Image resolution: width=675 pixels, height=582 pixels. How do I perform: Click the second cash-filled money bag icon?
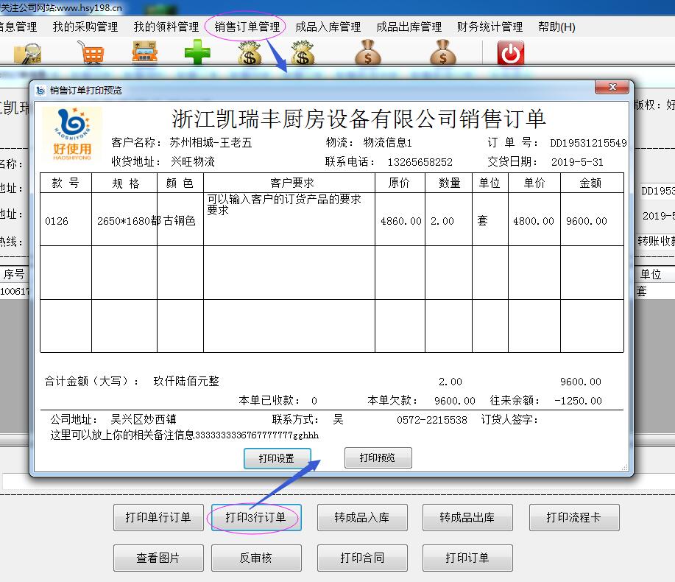coord(303,52)
